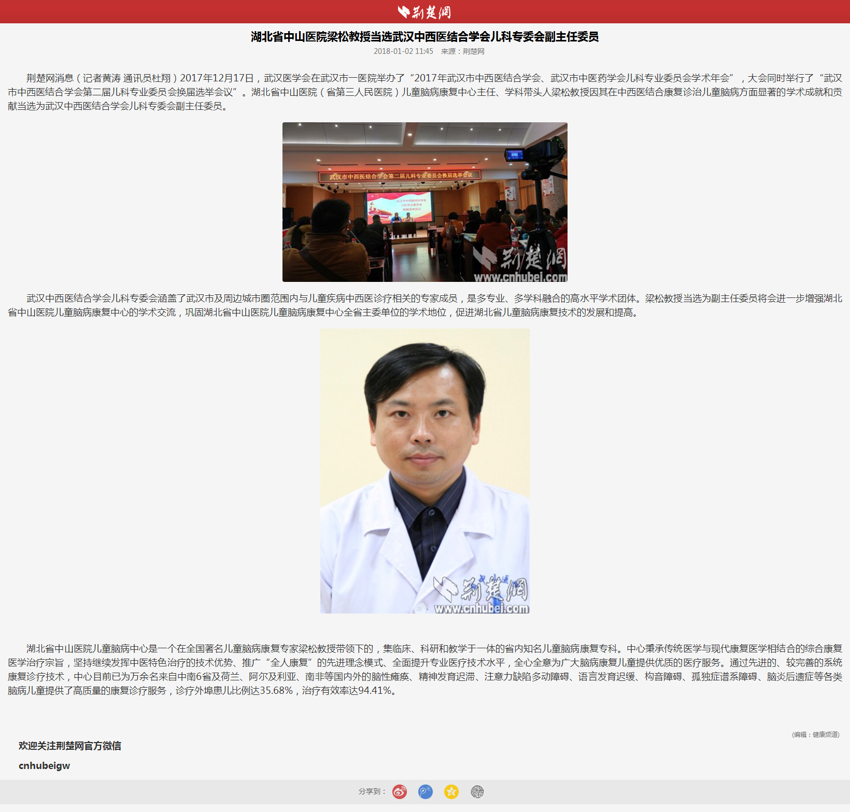Click the source label 来源：荆楚网
850x812 pixels.
462,51
